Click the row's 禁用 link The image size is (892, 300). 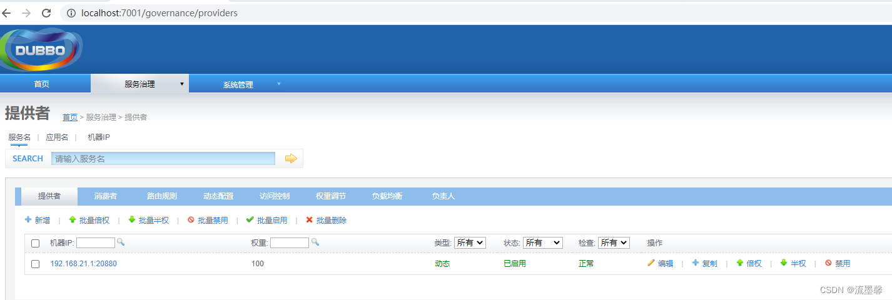[x=843, y=264]
